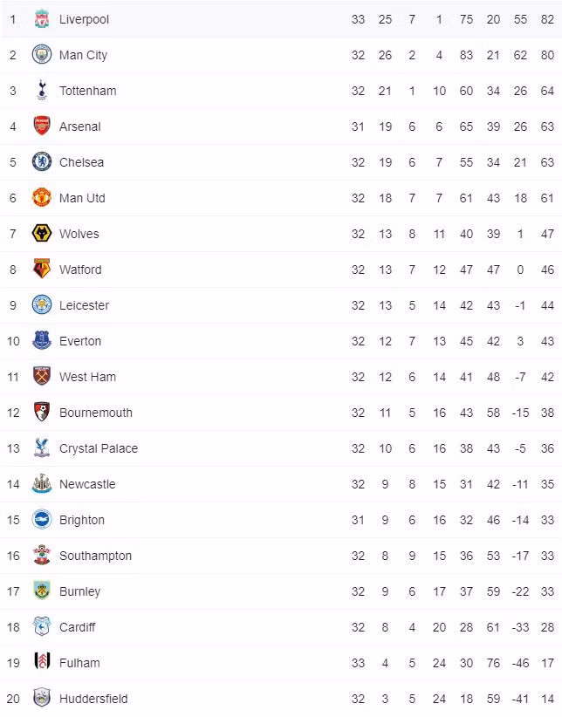Click the Bournemouth team name

tap(96, 413)
